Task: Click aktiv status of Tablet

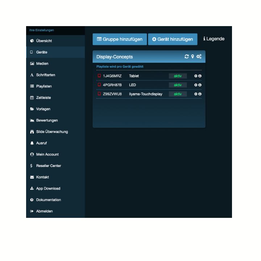Action: pos(178,76)
